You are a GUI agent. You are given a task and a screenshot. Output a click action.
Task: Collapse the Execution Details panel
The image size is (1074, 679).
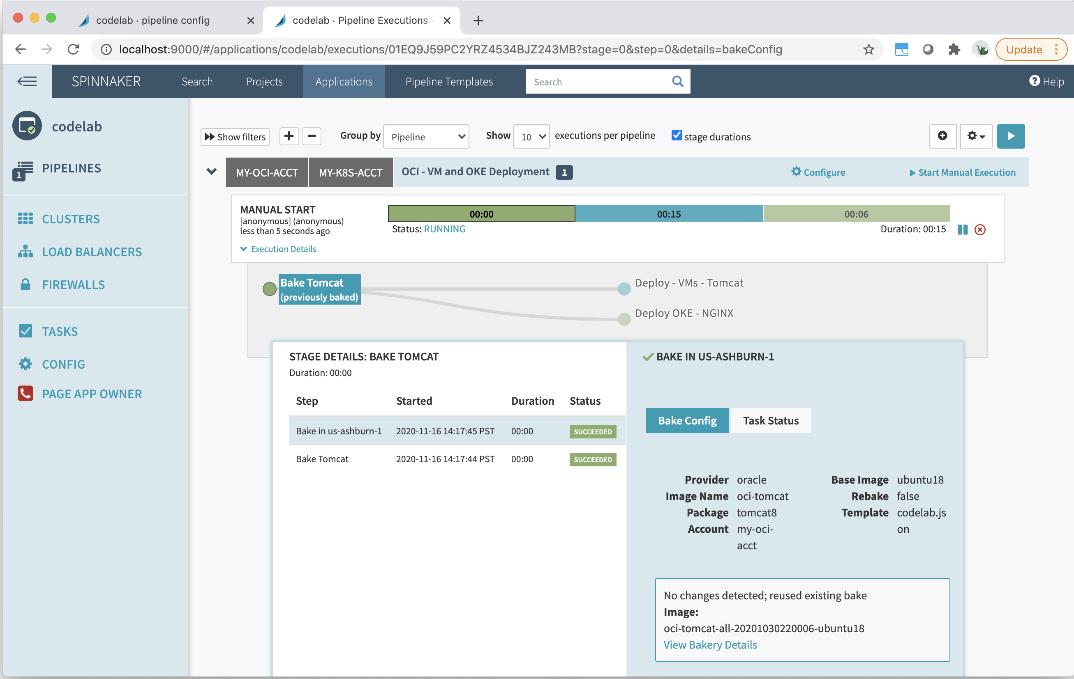tap(278, 249)
